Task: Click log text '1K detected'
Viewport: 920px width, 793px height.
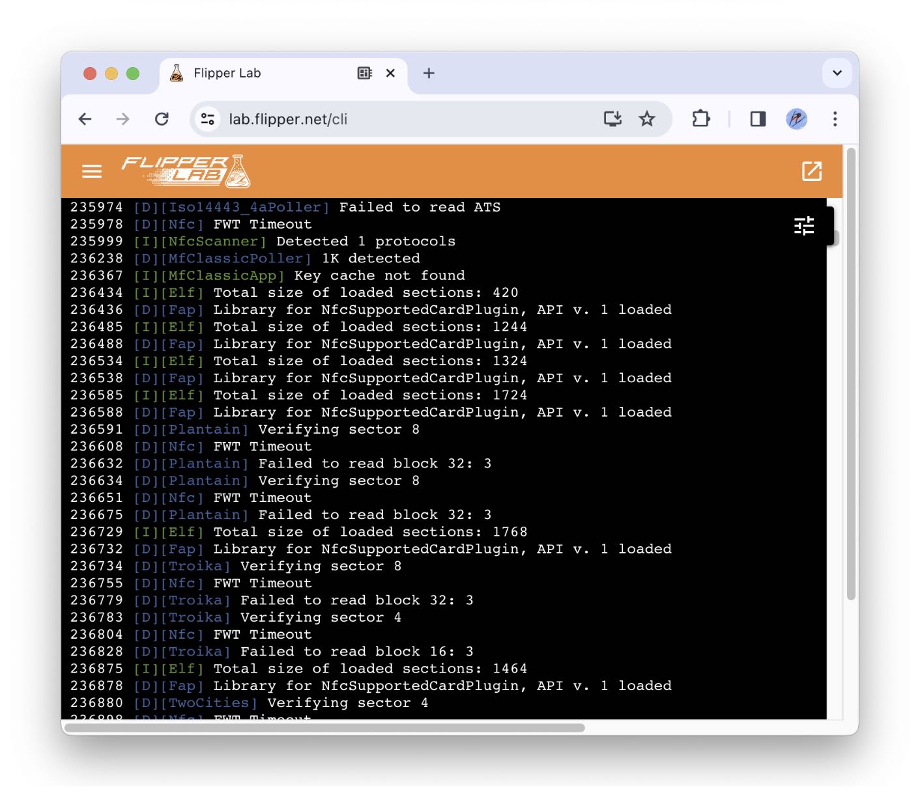Action: (x=371, y=258)
